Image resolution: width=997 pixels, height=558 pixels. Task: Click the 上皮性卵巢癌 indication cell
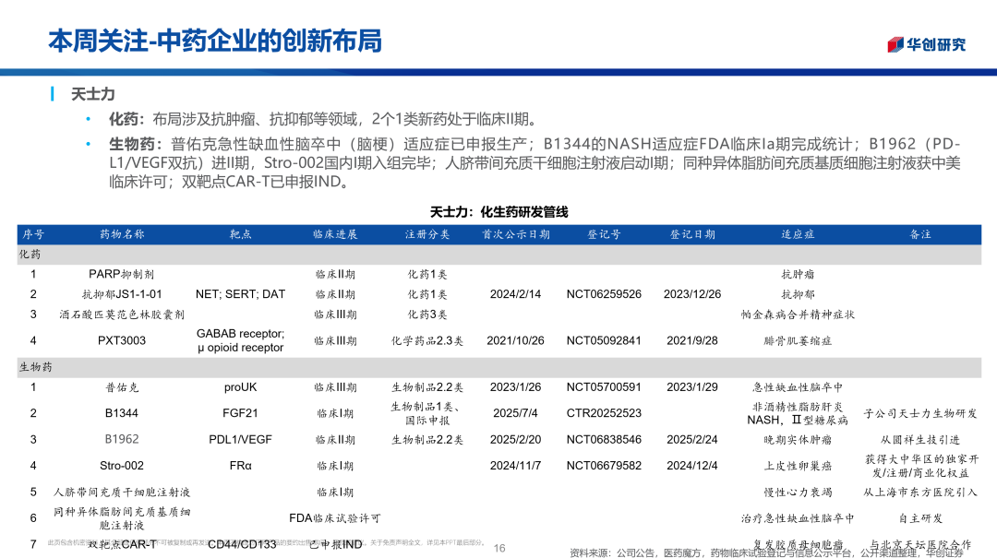click(x=798, y=466)
